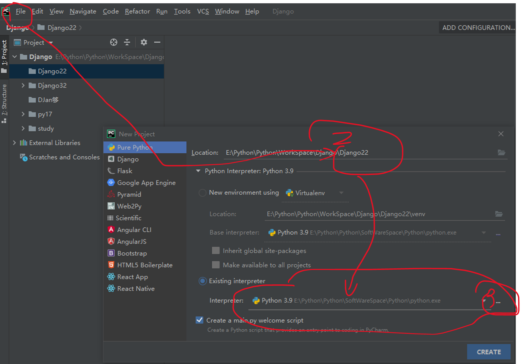Toggle Make available to all projects checkbox

click(216, 265)
